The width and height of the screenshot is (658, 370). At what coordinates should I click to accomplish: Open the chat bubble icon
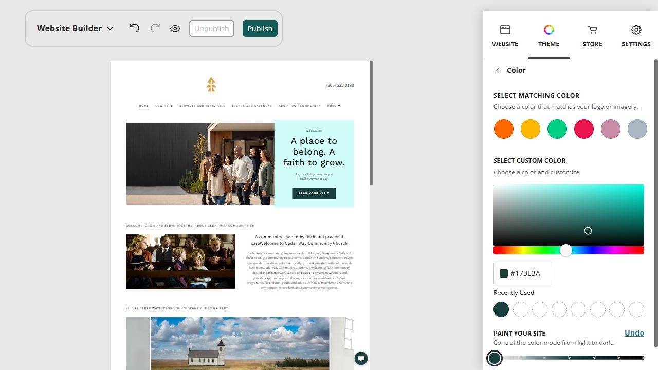coord(361,358)
